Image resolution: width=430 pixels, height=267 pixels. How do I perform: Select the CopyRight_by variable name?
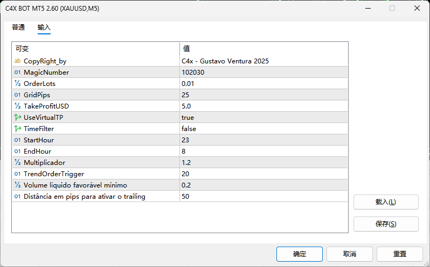click(x=45, y=61)
